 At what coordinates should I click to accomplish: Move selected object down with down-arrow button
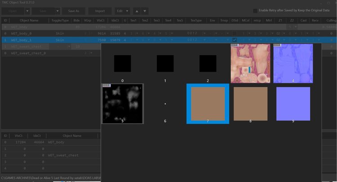pos(145,11)
